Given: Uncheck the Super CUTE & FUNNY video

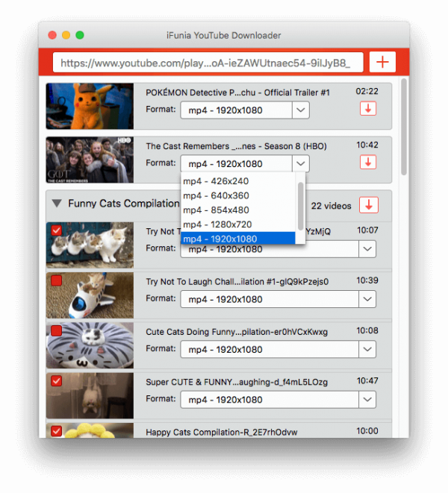Looking at the screenshot, I should 56,381.
